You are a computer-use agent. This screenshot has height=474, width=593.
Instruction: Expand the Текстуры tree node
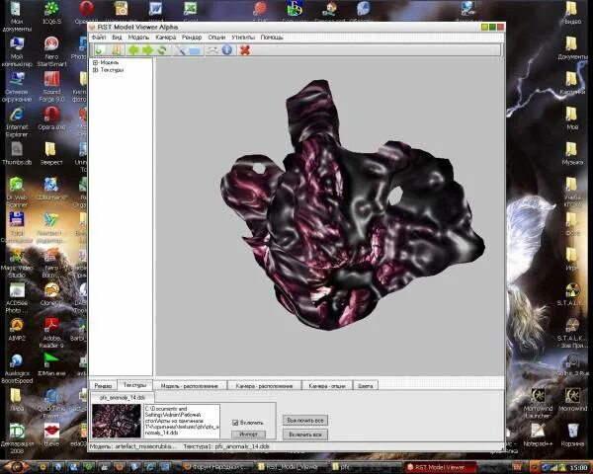click(95, 70)
